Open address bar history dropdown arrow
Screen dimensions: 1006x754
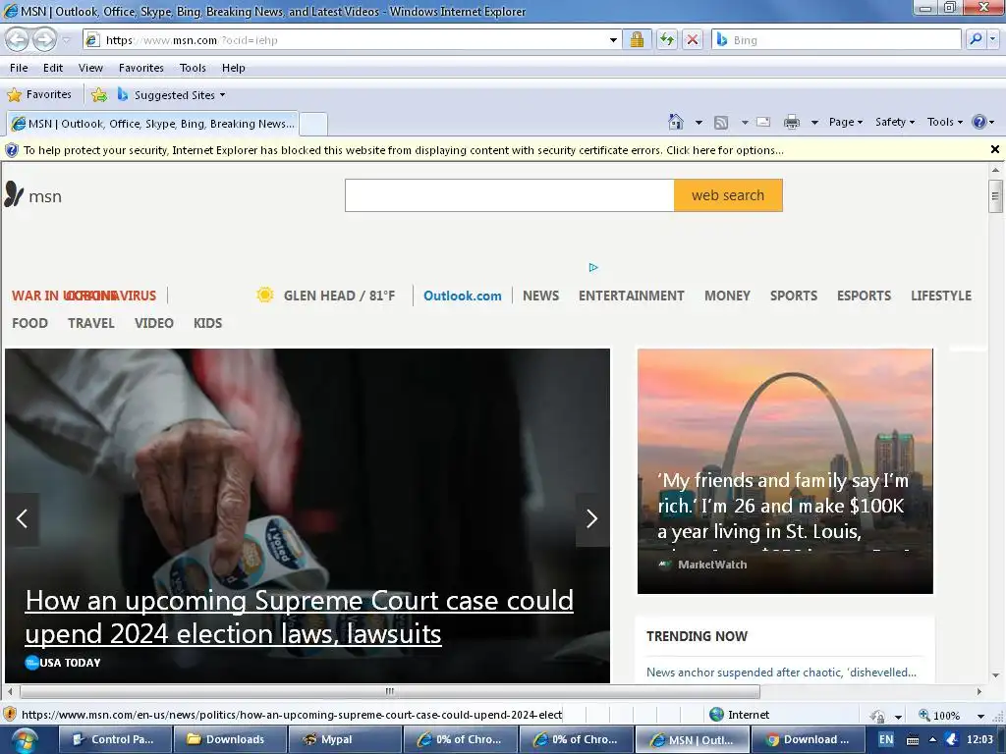coord(613,39)
